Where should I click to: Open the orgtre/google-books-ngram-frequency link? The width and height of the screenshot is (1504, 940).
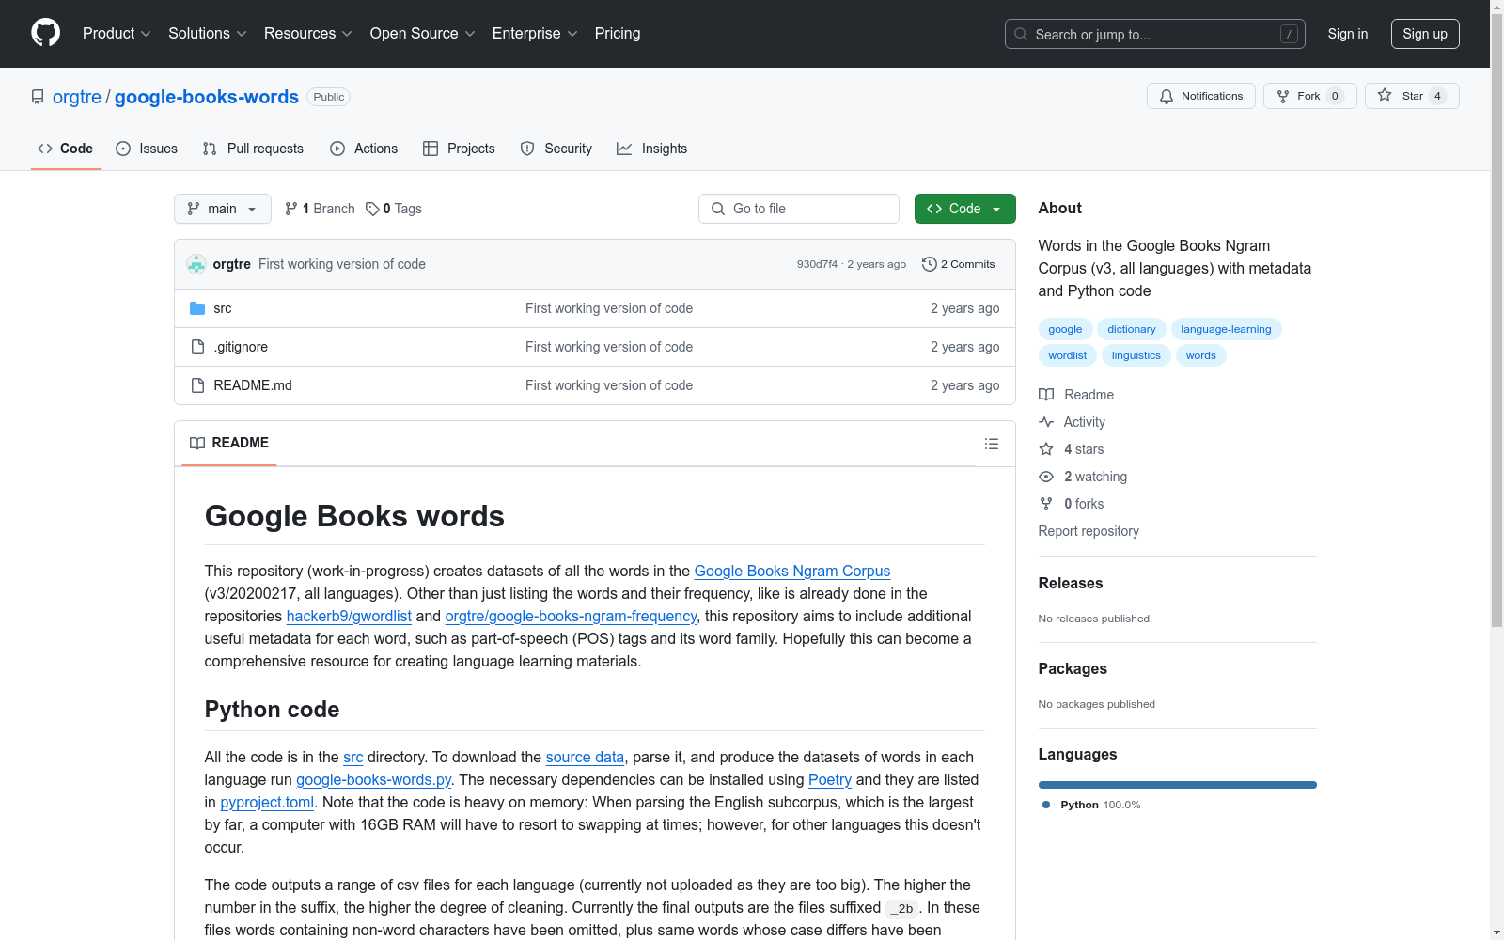(571, 616)
